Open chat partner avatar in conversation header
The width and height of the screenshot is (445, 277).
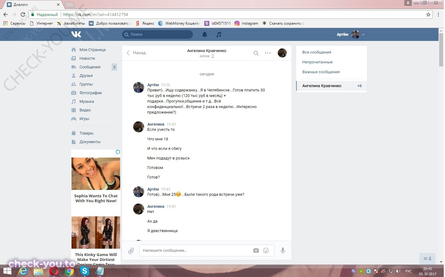click(282, 53)
